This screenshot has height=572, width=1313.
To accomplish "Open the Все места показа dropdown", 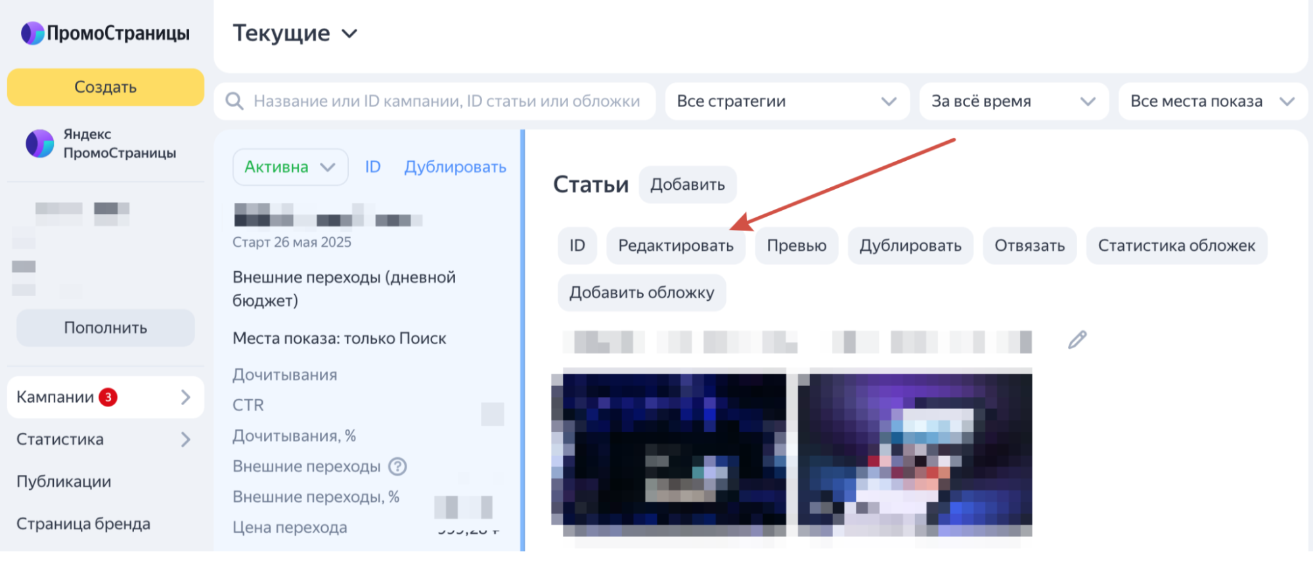I will point(1213,101).
